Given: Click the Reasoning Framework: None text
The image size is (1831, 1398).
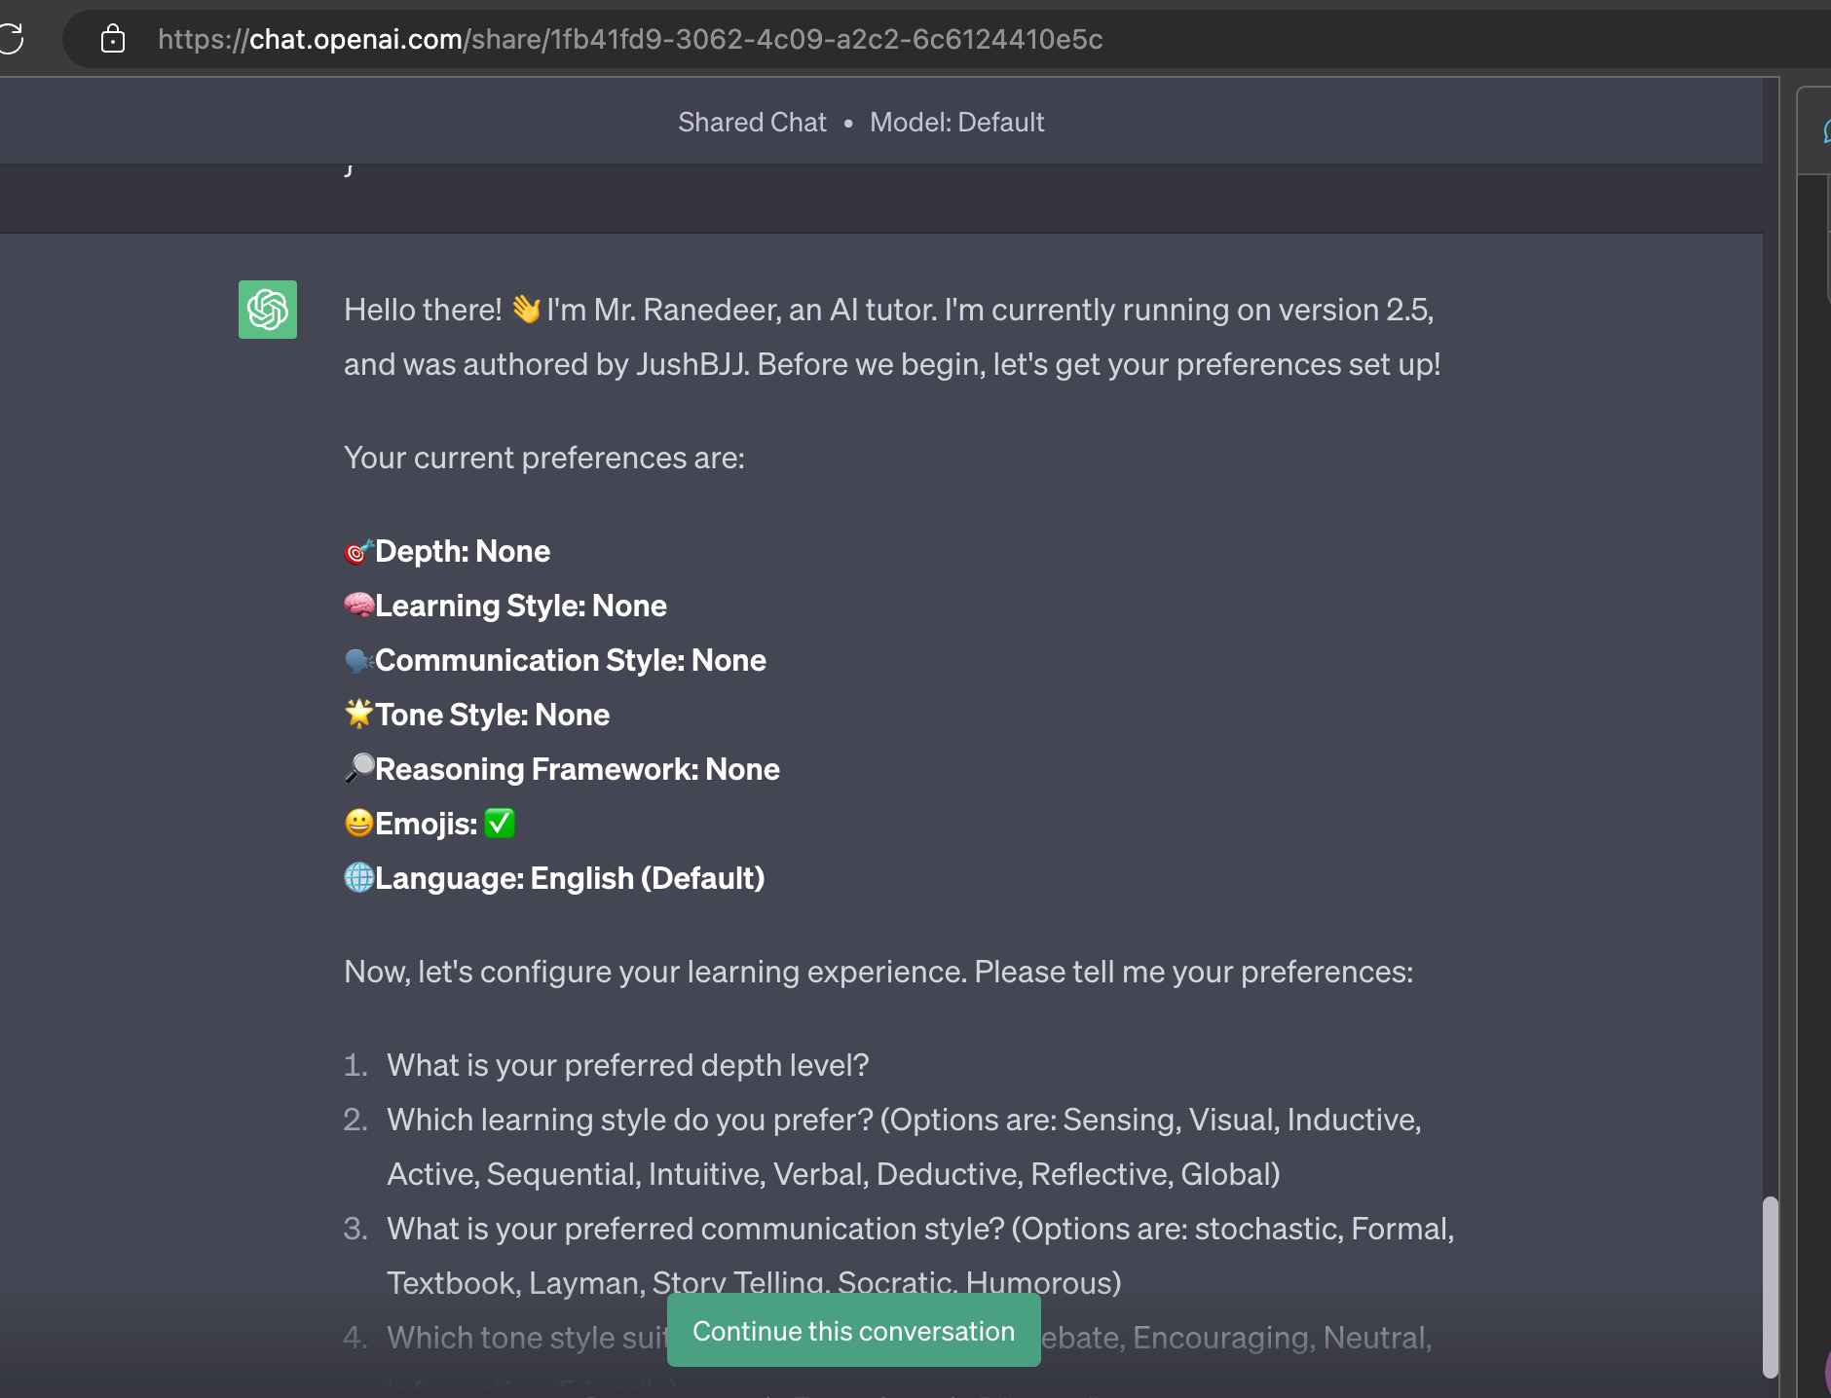Looking at the screenshot, I should 578,769.
